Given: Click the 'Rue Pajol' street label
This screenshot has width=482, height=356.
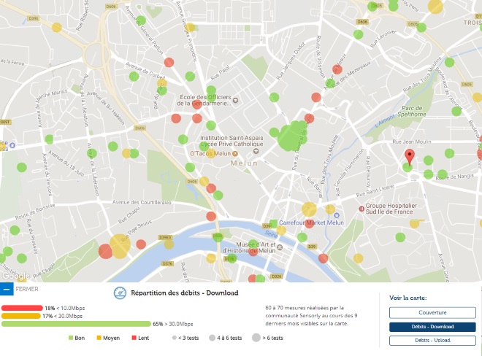Looking at the screenshot, I should (220, 72).
